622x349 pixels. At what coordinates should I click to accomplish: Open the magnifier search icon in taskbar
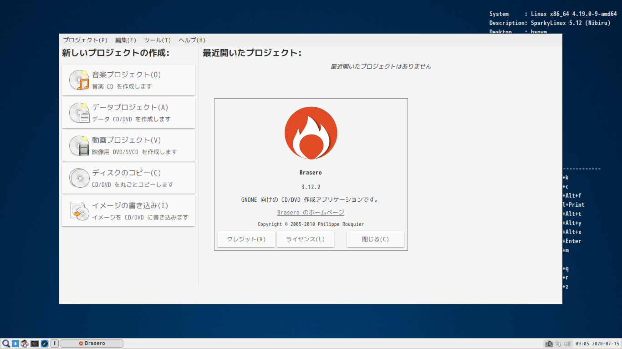click(x=6, y=344)
